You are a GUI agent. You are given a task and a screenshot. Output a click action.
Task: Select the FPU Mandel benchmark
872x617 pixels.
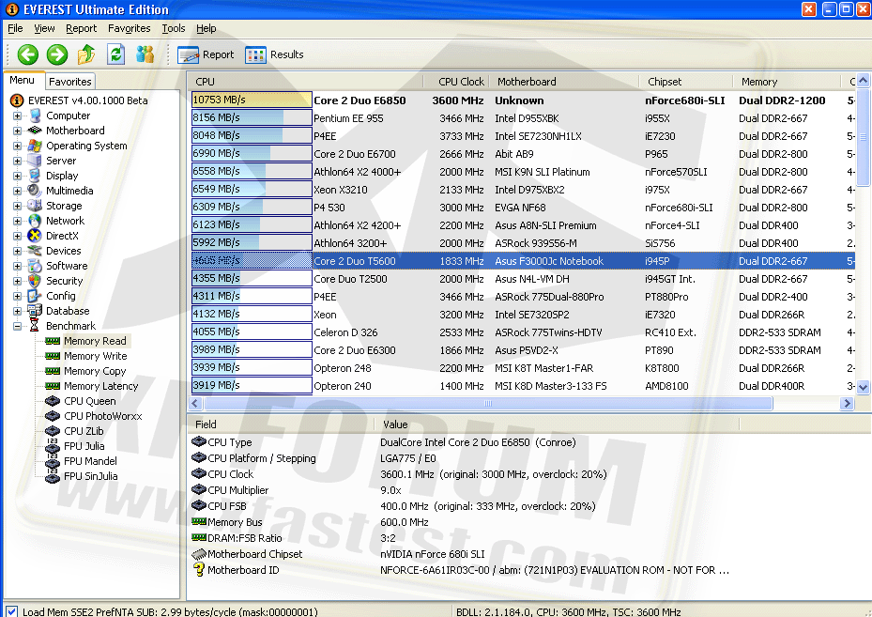[x=90, y=461]
